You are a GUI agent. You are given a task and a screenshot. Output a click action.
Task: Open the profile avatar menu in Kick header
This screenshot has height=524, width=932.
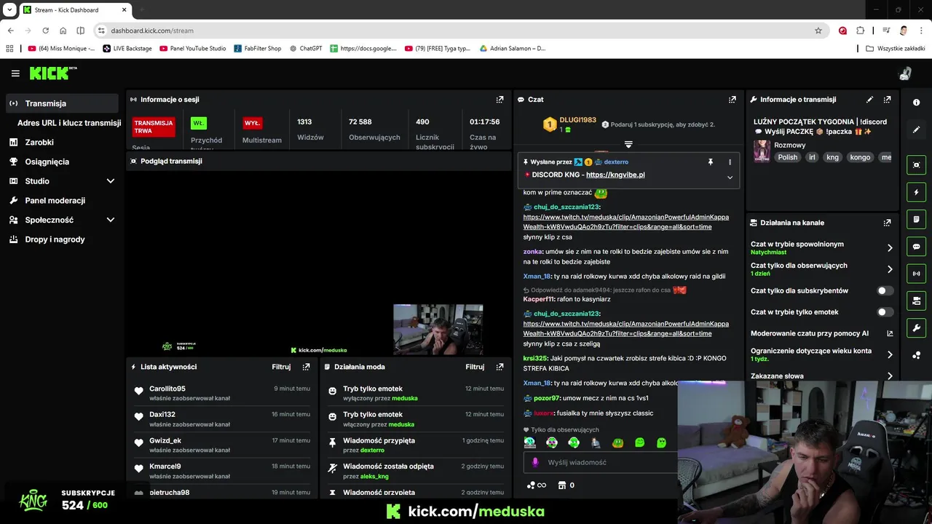click(905, 74)
